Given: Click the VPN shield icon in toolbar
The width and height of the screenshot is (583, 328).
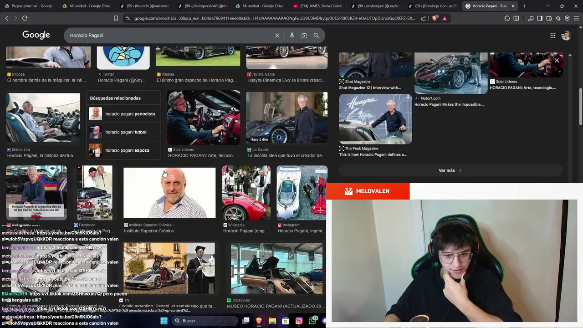Looking at the screenshot, I should click(x=567, y=18).
